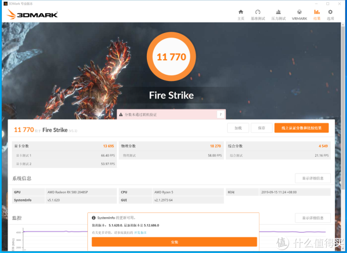Click latest version 5.12.686.0 text

(152, 225)
